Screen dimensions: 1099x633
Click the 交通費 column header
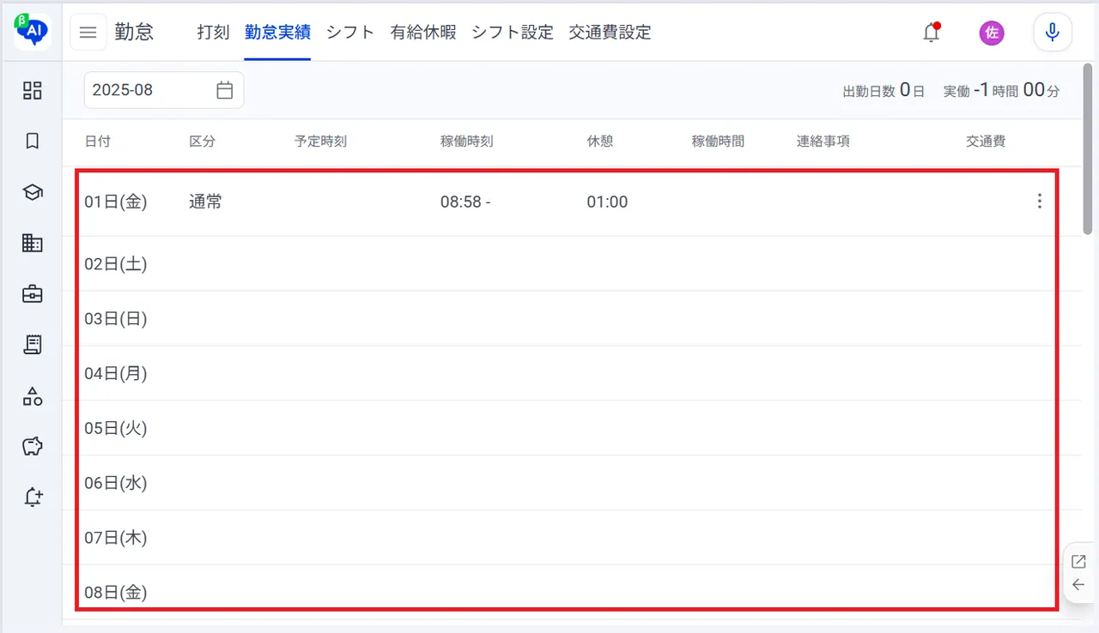[x=986, y=142]
